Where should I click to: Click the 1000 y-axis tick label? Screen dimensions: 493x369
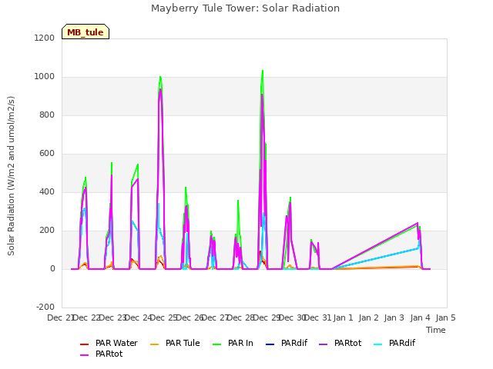coord(45,77)
